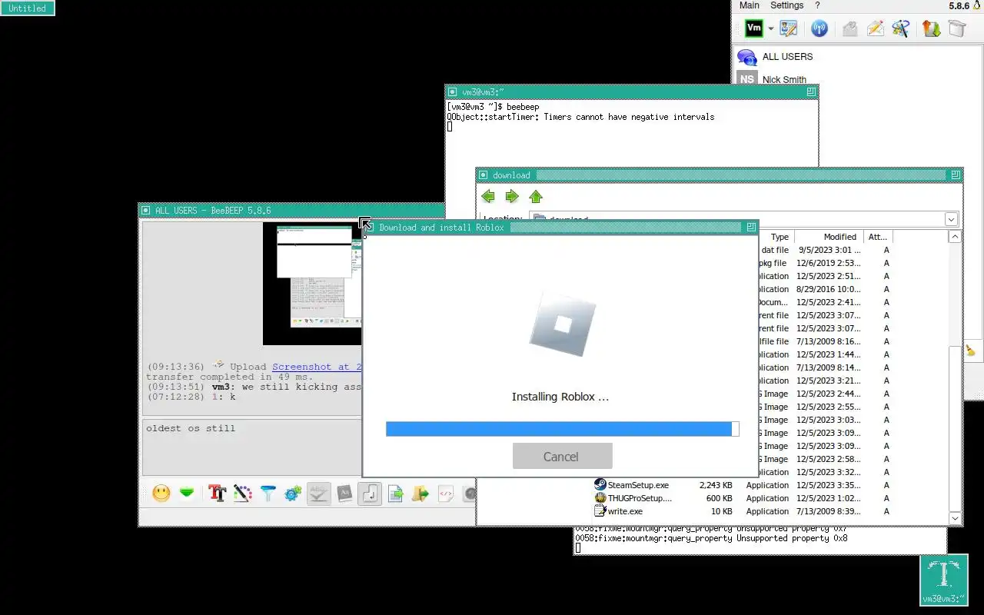Click the blue funnel filter icon in chat toolbar
Image resolution: width=984 pixels, height=615 pixels.
pos(268,494)
